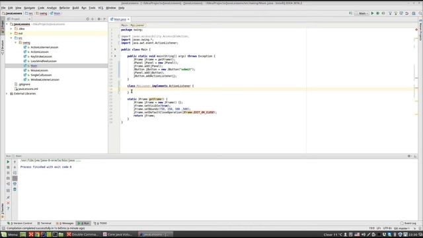Collapse the JavaLessons root folder

pos(7,24)
